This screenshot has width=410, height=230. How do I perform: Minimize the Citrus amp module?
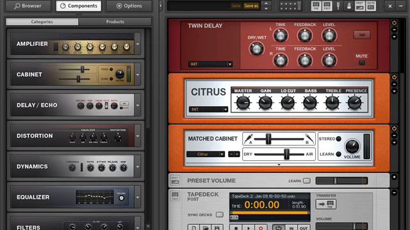(x=395, y=84)
